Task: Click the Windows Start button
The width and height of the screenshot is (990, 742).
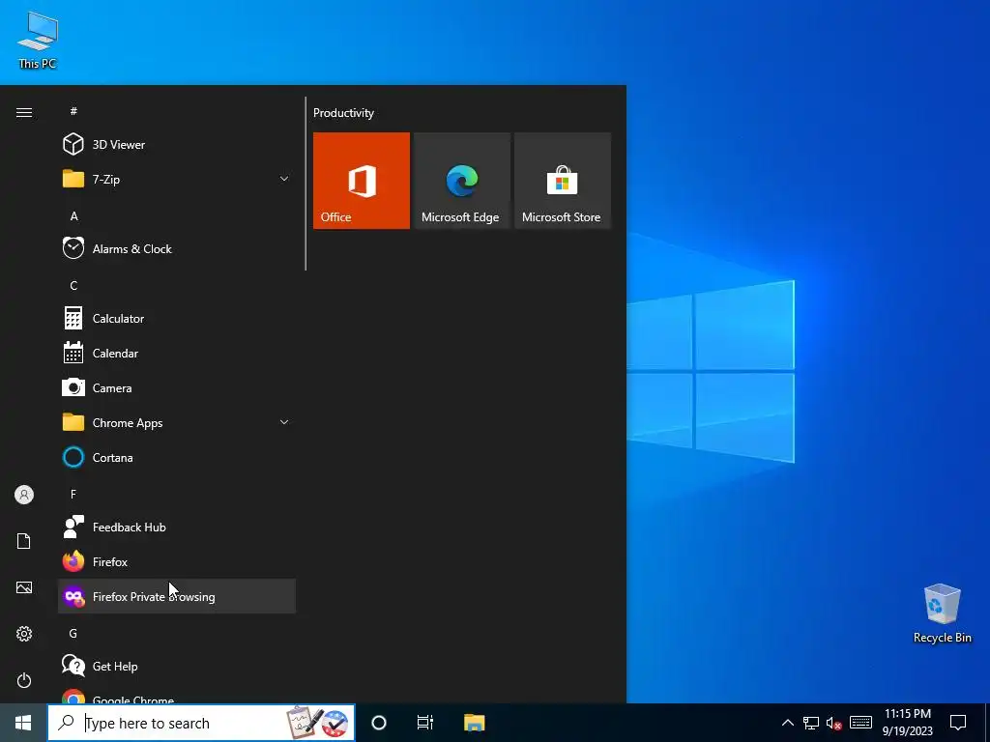Action: [23, 723]
